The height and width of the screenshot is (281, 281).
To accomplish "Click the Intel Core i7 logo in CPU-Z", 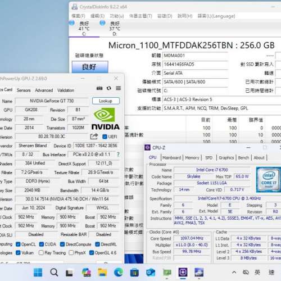I will (x=269, y=180).
